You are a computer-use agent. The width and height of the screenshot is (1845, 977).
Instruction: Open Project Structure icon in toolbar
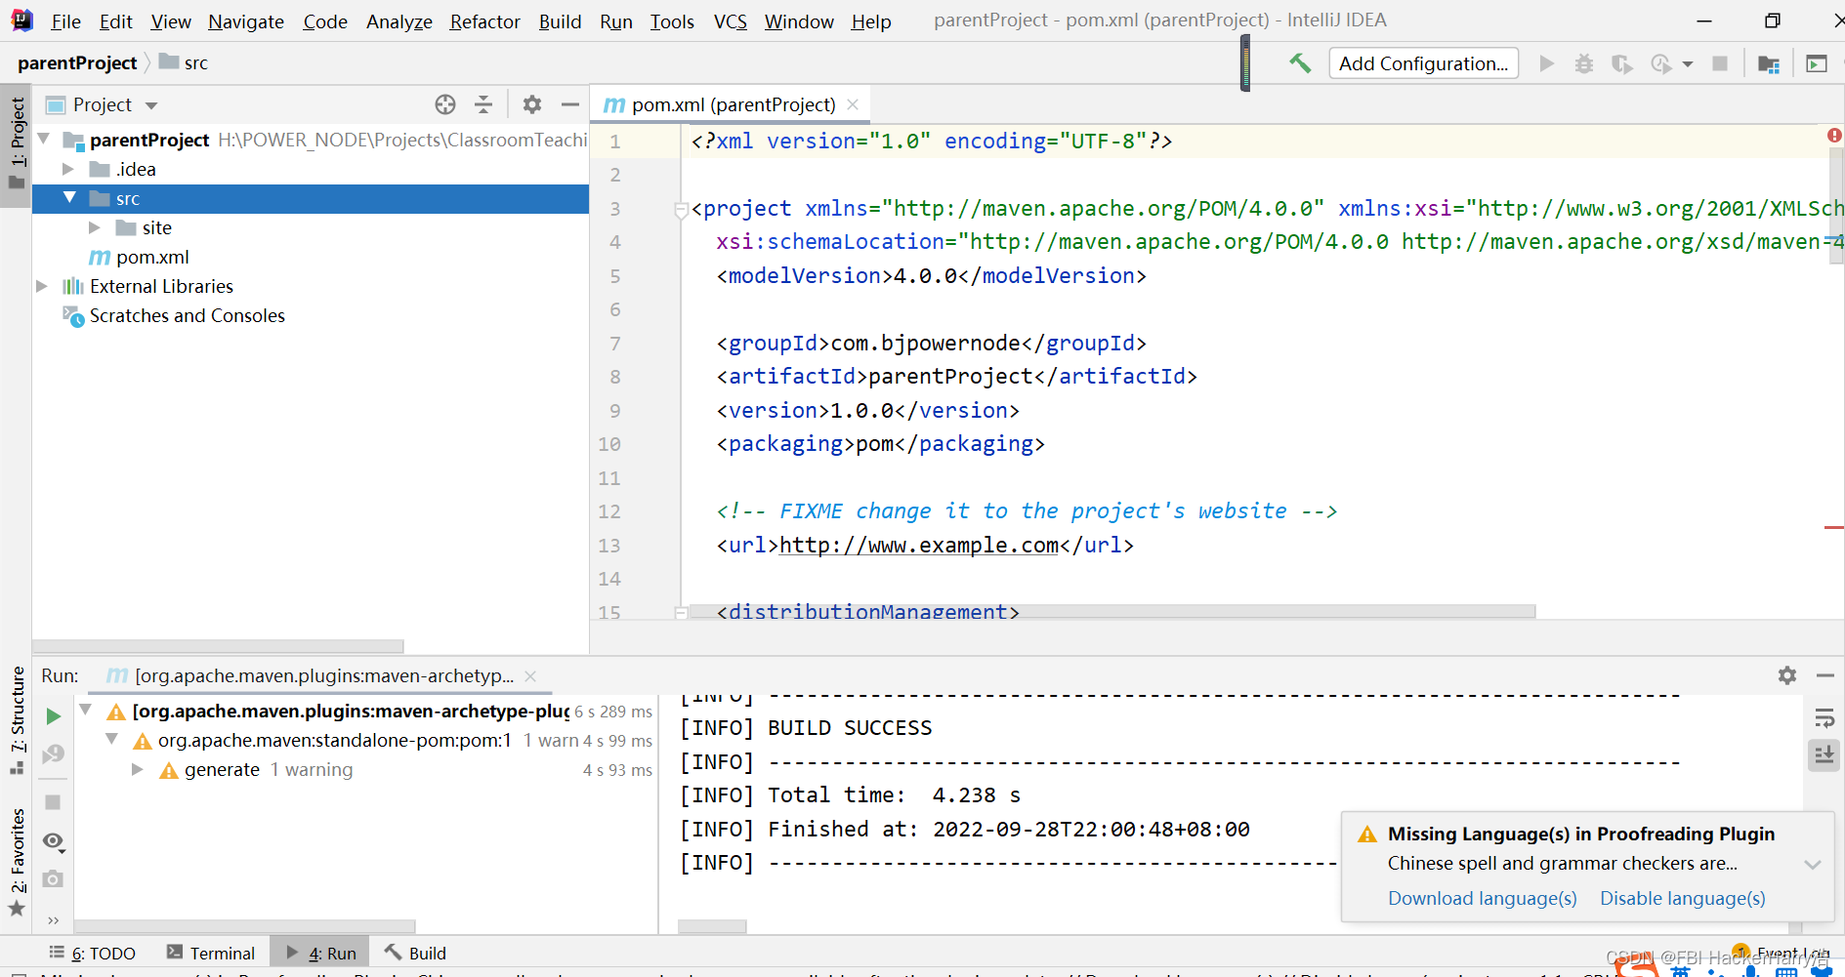pyautogui.click(x=1768, y=63)
